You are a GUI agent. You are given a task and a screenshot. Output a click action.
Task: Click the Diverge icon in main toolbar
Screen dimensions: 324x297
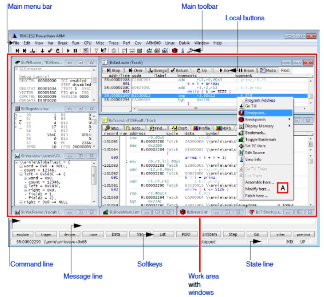click(32, 51)
